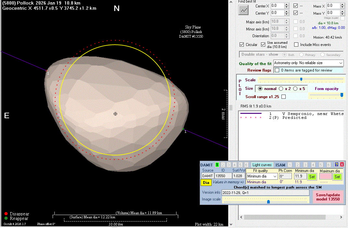Open the DAMIT panel help icon
The height and width of the screenshot is (228, 348).
point(337,165)
